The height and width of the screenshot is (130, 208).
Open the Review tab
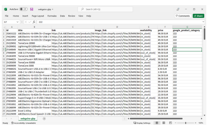[72, 16]
